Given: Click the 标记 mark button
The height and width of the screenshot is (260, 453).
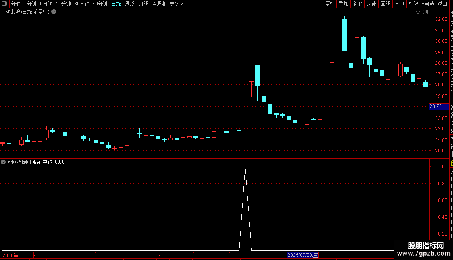Looking at the screenshot, I should click(x=413, y=4).
